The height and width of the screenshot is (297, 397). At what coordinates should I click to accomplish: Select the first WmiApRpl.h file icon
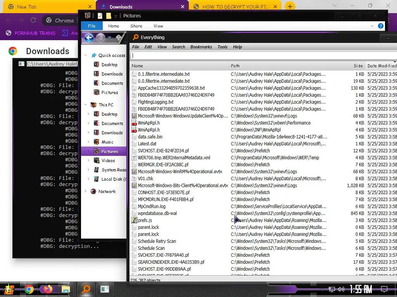pos(134,123)
